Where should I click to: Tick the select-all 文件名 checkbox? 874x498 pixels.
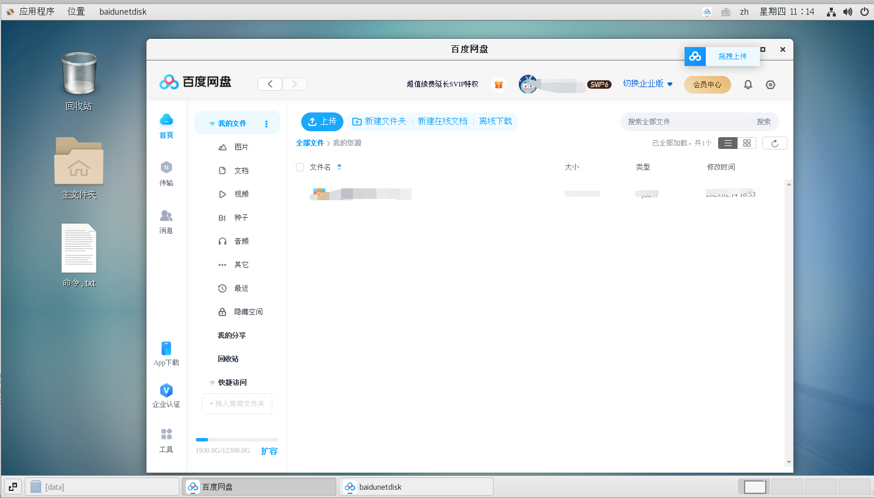click(300, 167)
